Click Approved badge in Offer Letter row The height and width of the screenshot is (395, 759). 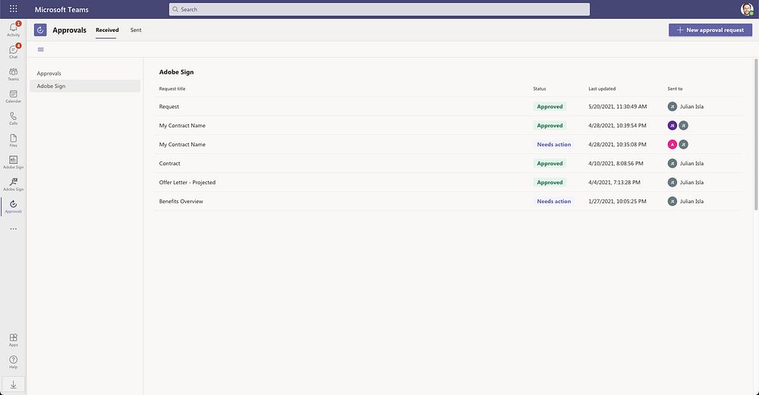[550, 182]
